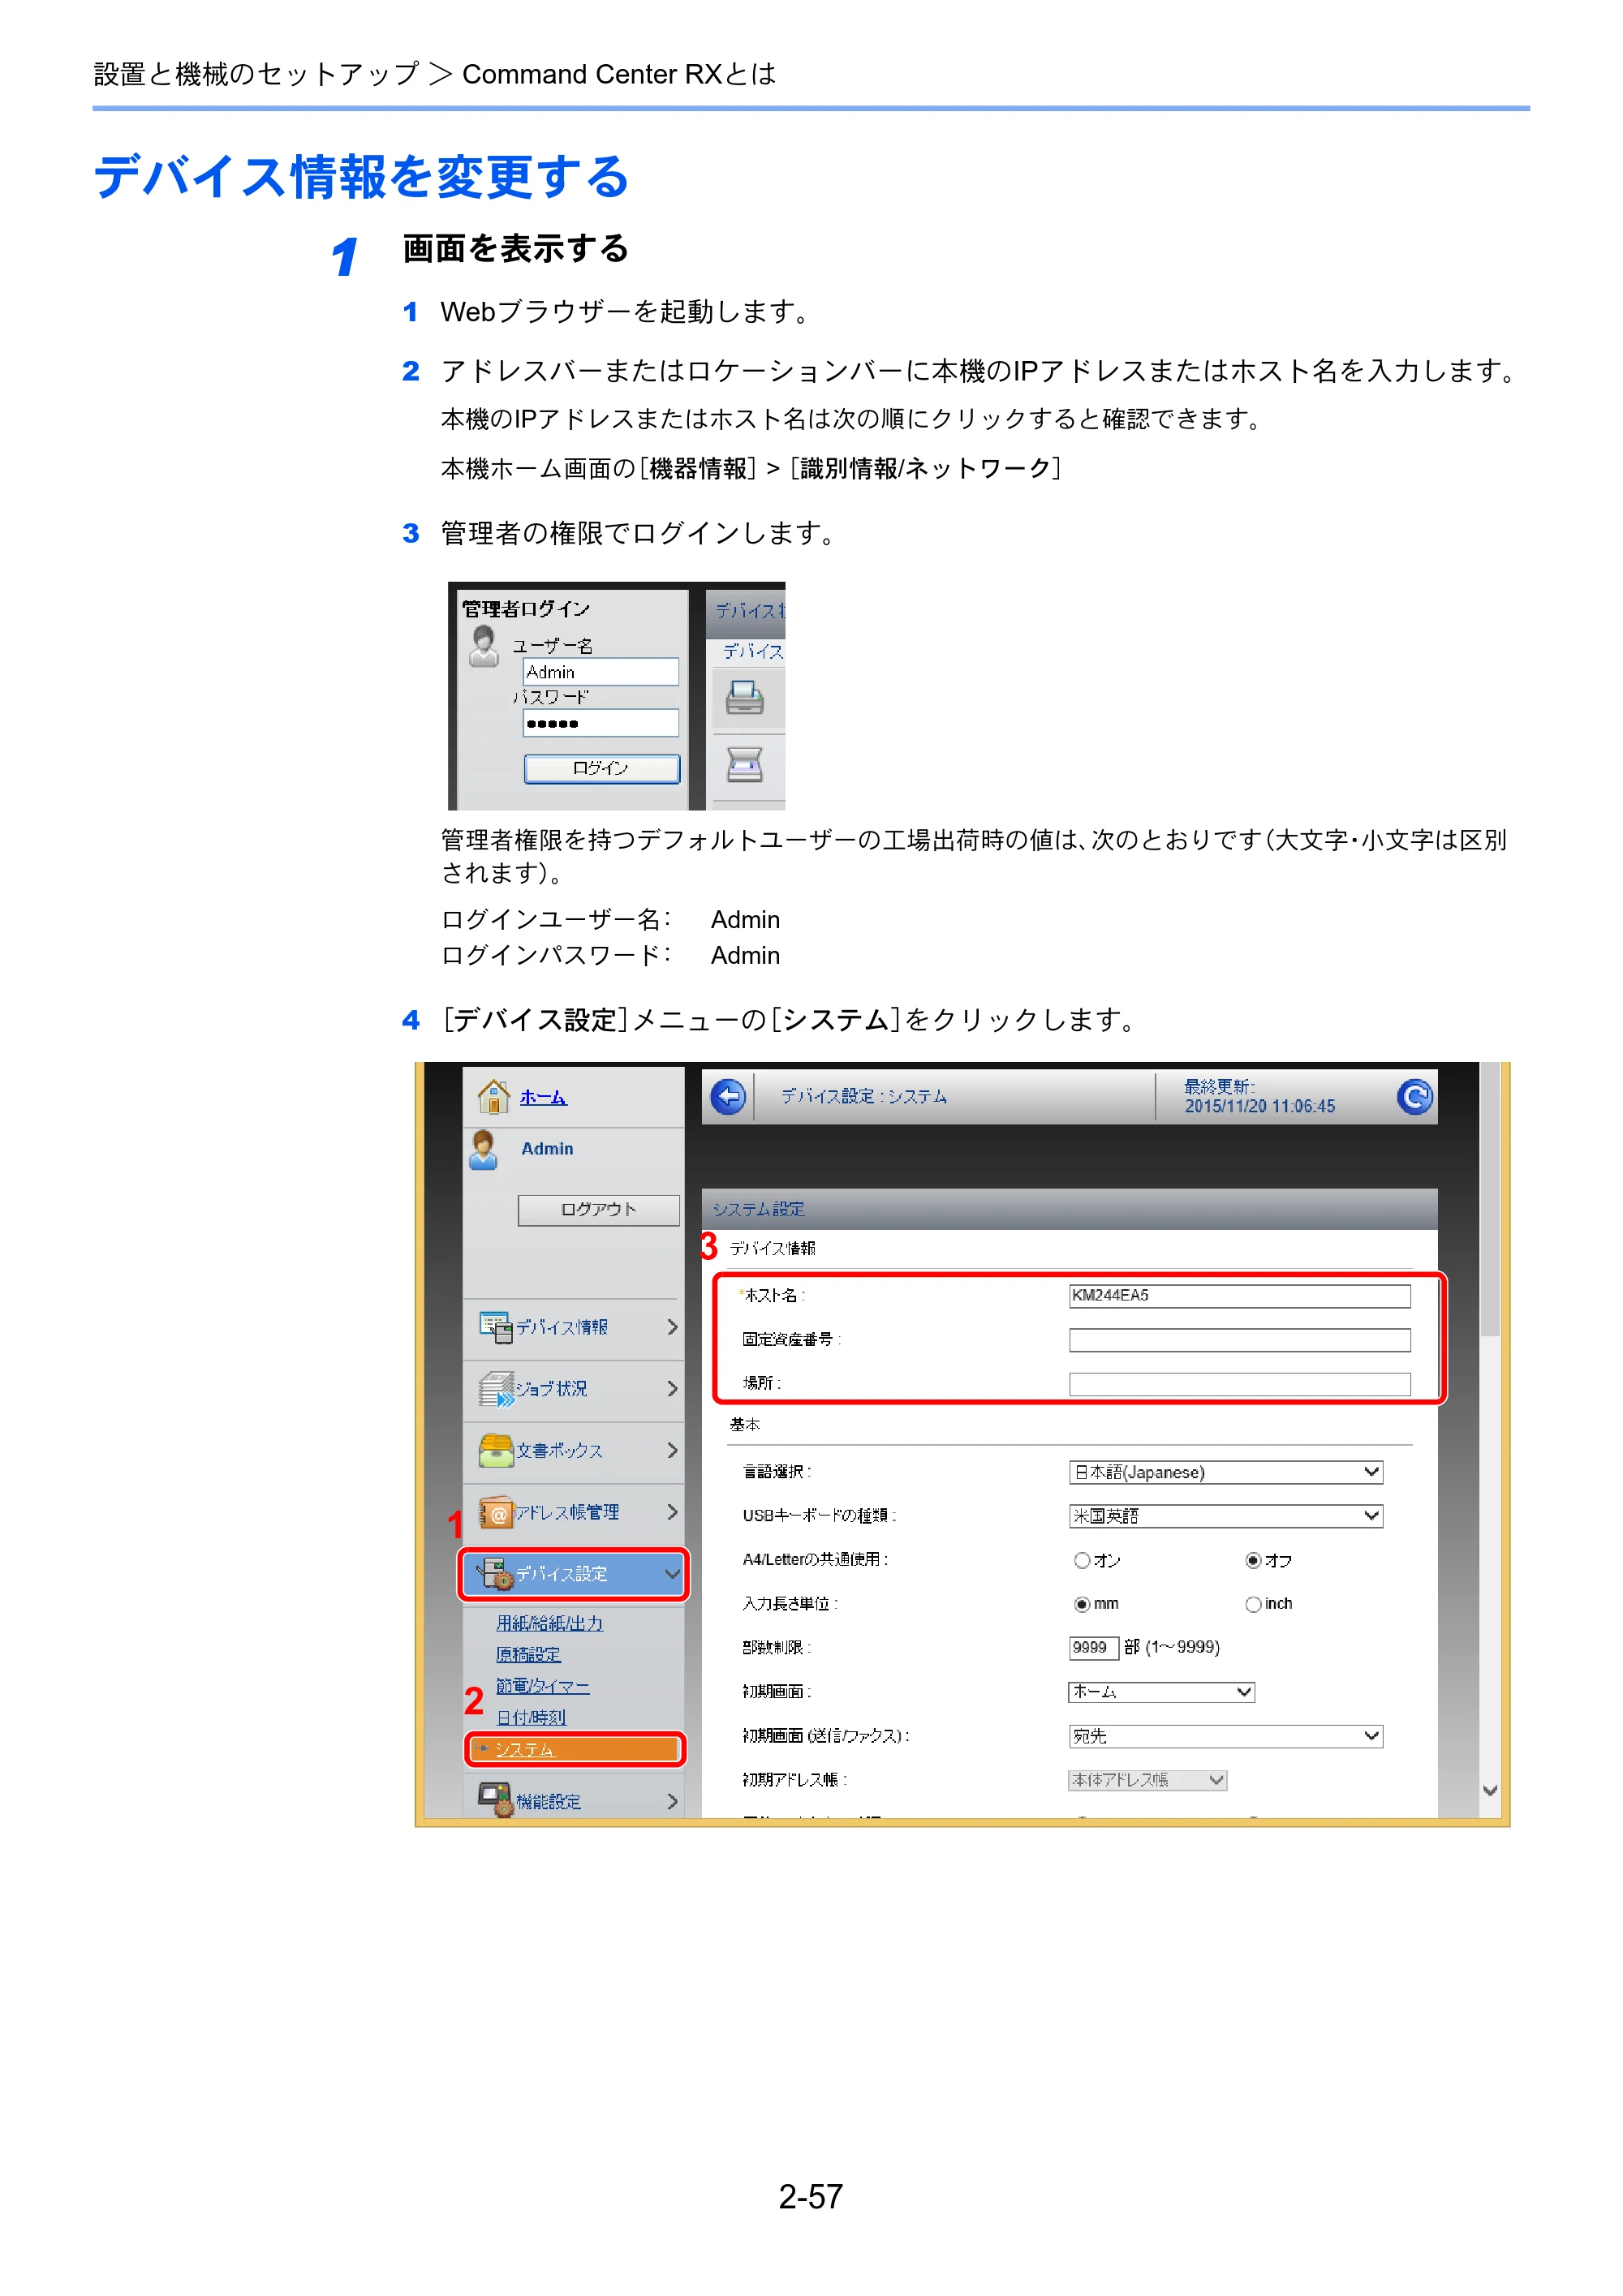Image resolution: width=1623 pixels, height=2296 pixels.
Task: Select A4/Letter共通使用 オン radio button
Action: [1081, 1561]
